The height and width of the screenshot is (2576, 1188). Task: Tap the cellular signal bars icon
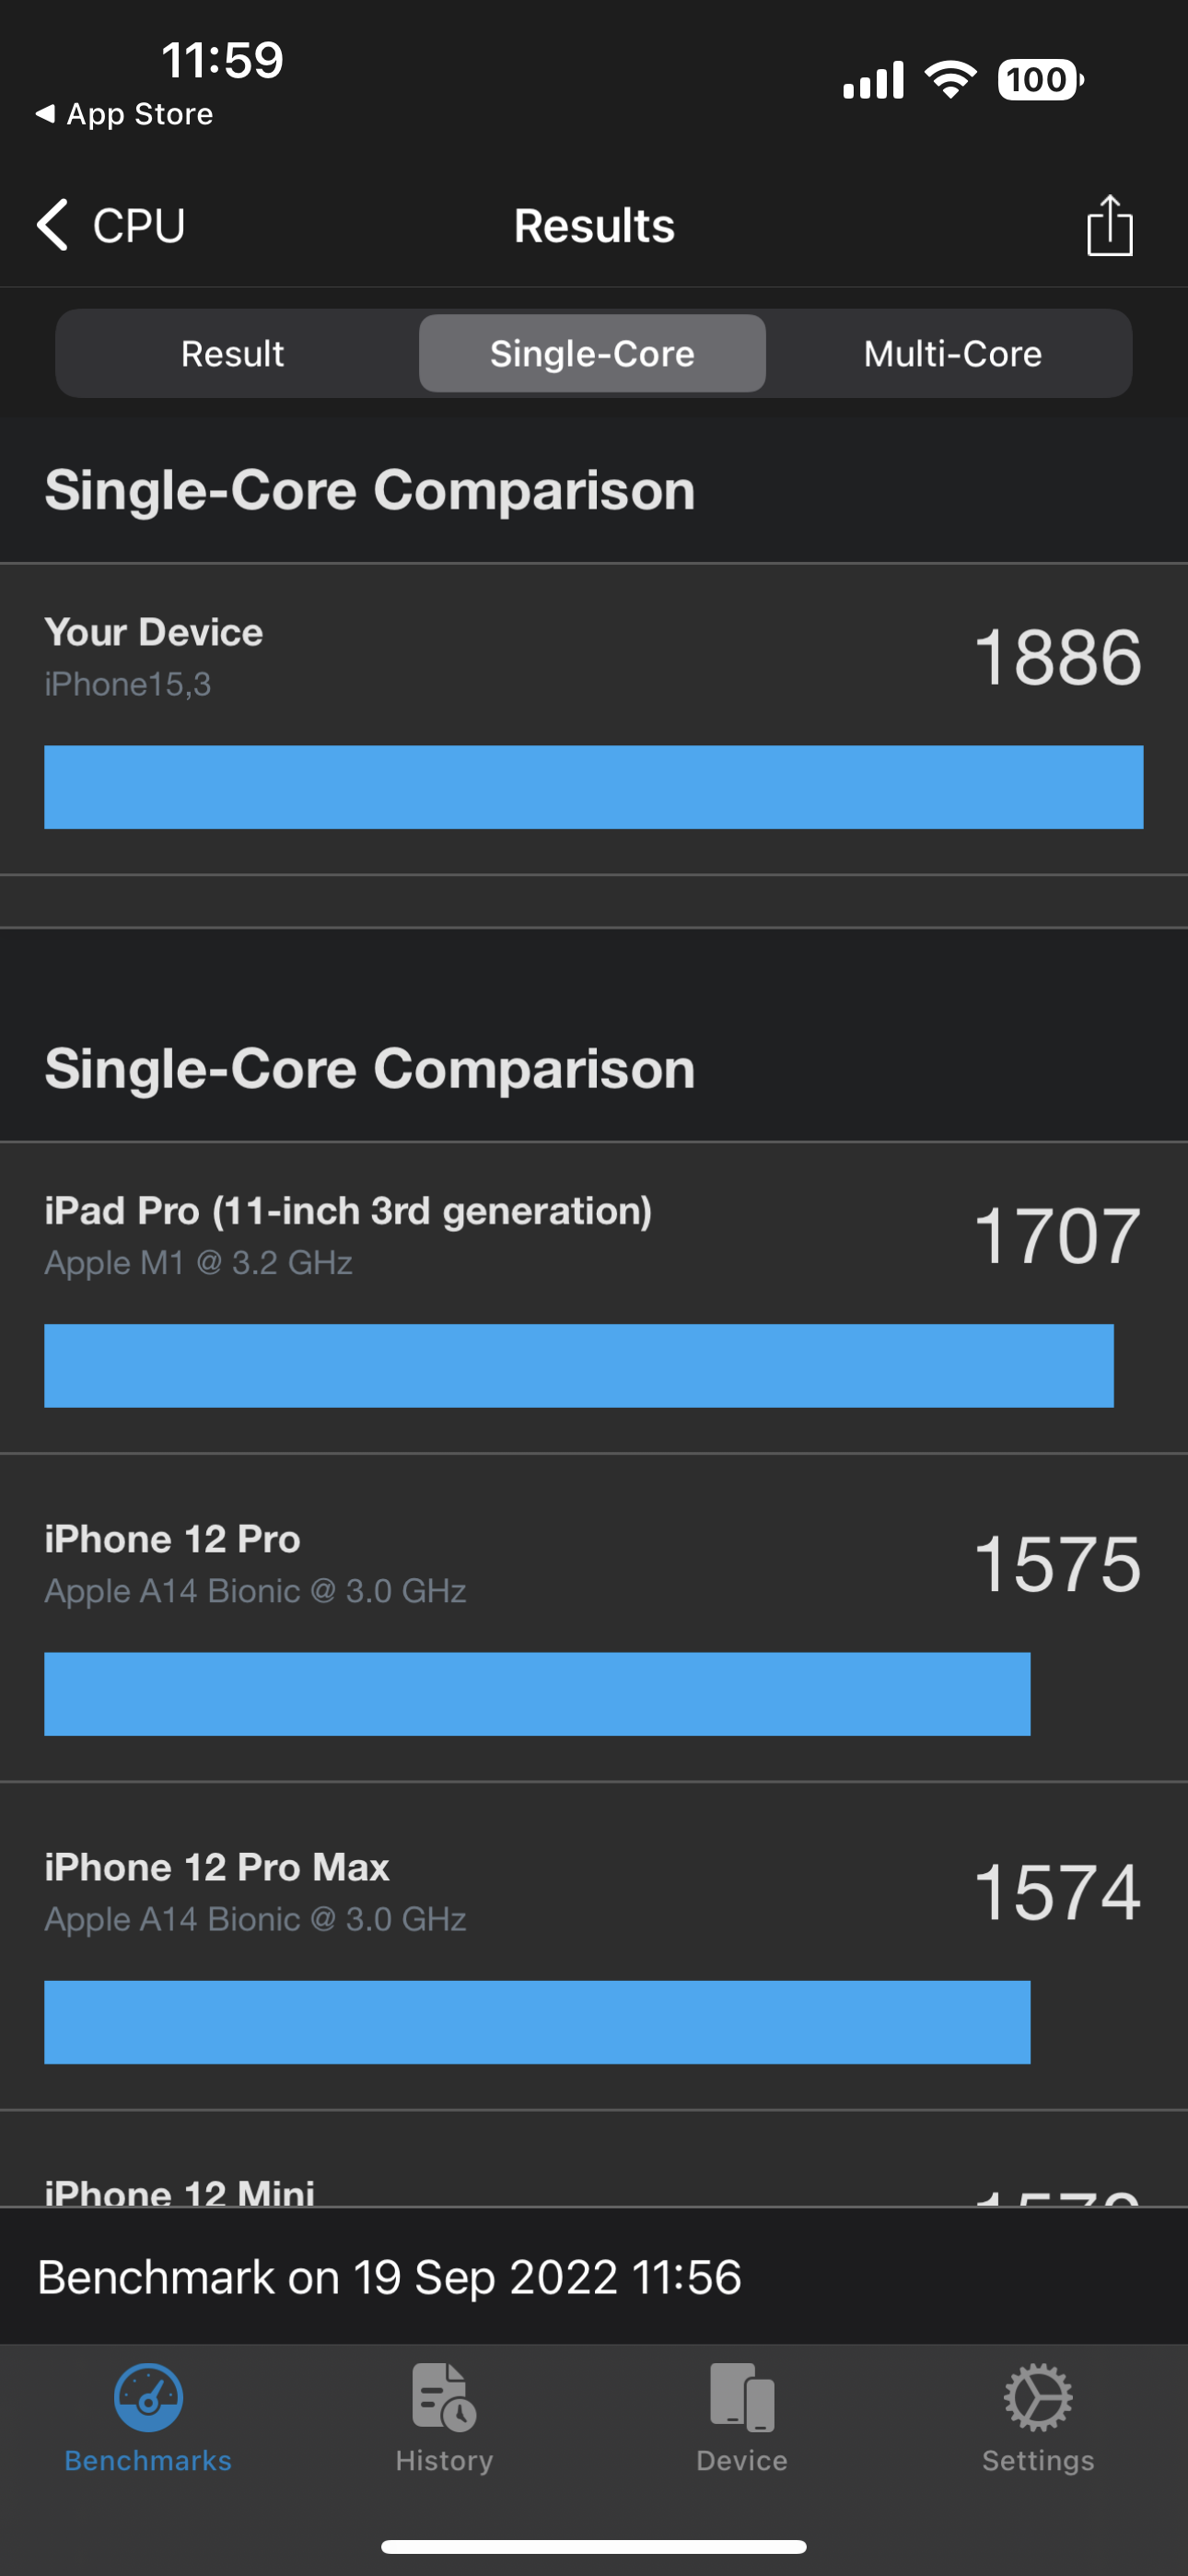[x=873, y=80]
